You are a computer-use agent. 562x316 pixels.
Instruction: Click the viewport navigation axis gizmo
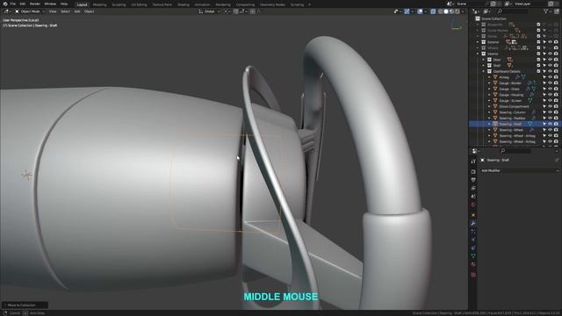[x=457, y=26]
